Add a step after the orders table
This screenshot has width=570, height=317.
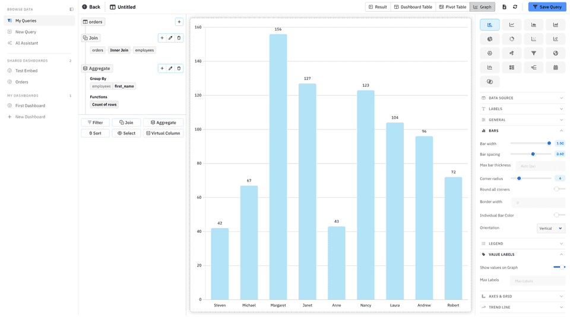(x=179, y=22)
